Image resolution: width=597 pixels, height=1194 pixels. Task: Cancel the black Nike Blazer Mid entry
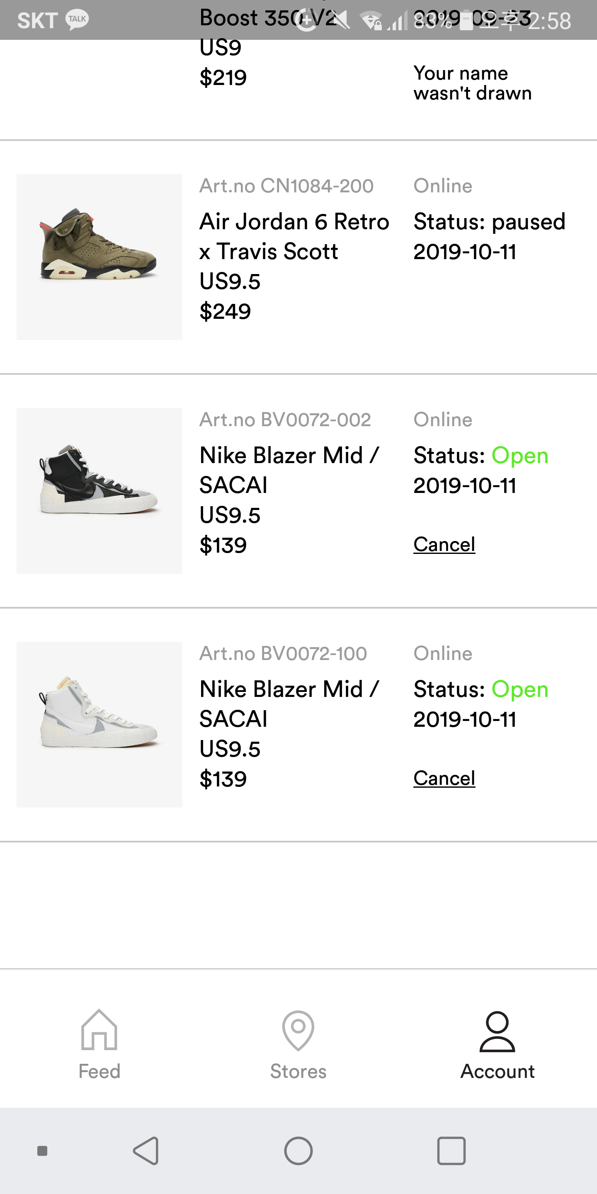point(444,544)
